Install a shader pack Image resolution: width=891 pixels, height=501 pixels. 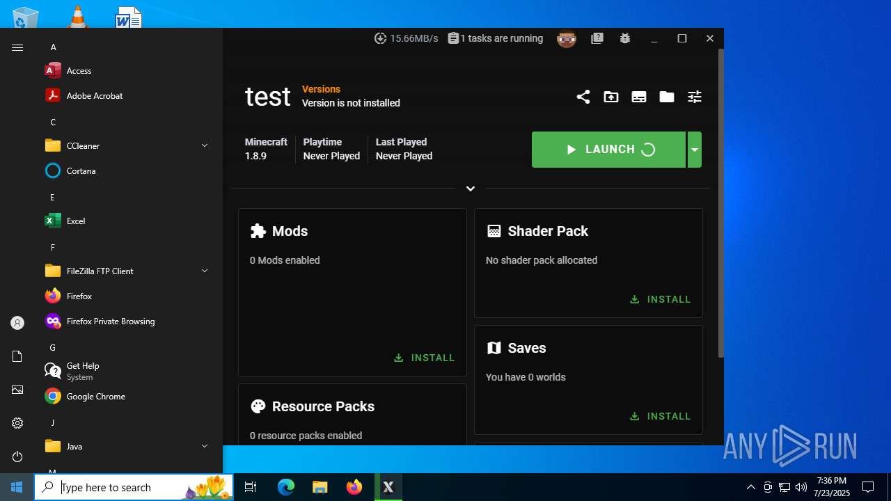pyautogui.click(x=661, y=299)
